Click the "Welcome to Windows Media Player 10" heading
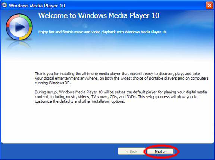 click(99, 15)
